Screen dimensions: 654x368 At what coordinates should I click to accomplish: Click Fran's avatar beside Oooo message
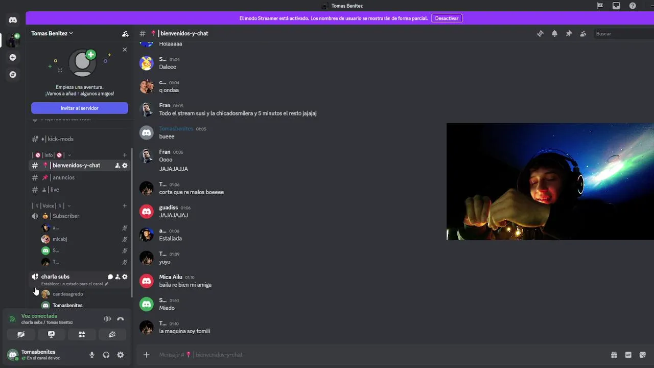tap(147, 156)
